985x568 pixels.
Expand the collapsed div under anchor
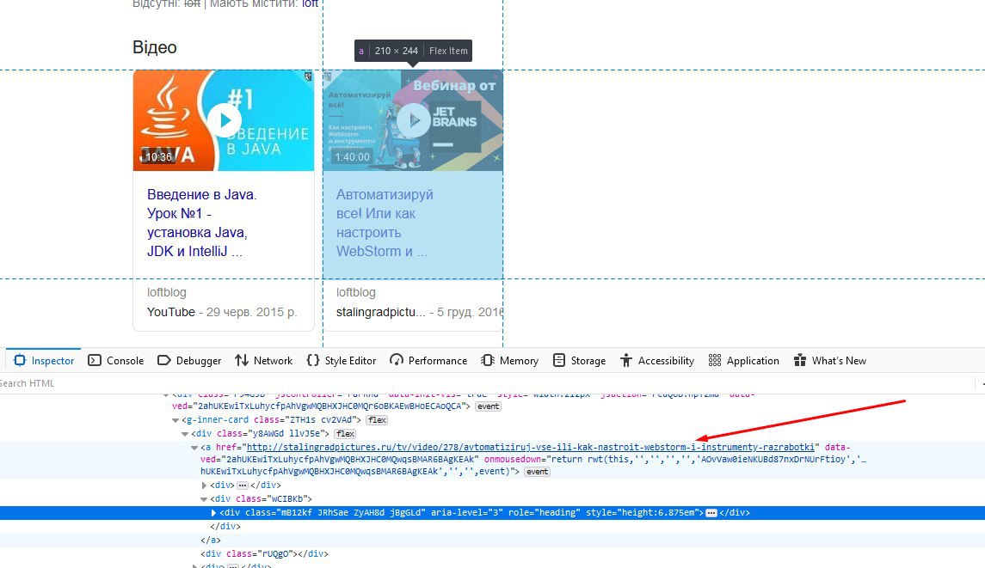[204, 486]
